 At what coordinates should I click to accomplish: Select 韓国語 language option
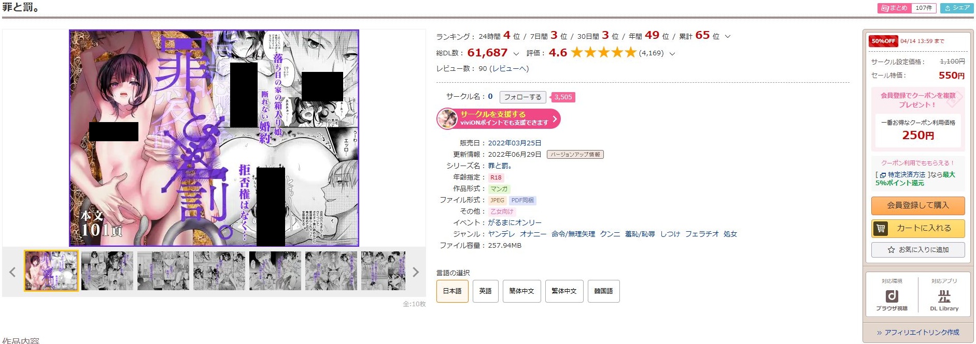603,291
